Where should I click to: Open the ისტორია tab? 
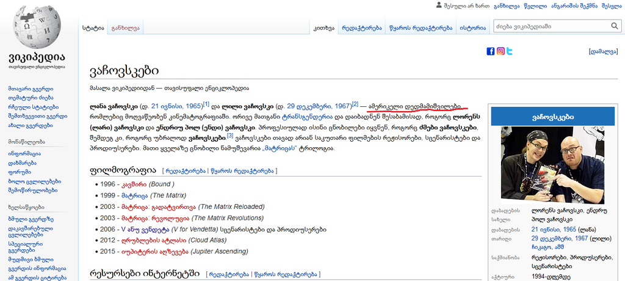tap(473, 28)
